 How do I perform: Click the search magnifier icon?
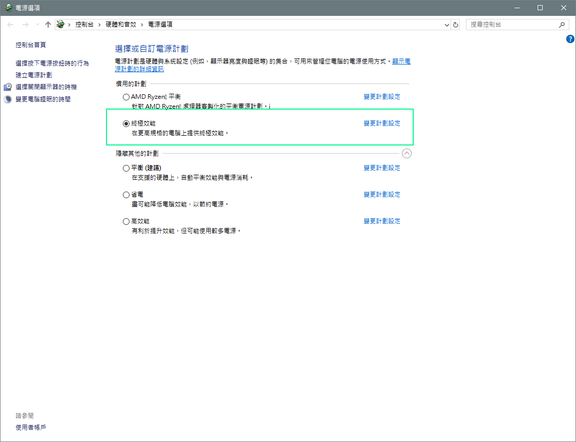click(x=562, y=25)
